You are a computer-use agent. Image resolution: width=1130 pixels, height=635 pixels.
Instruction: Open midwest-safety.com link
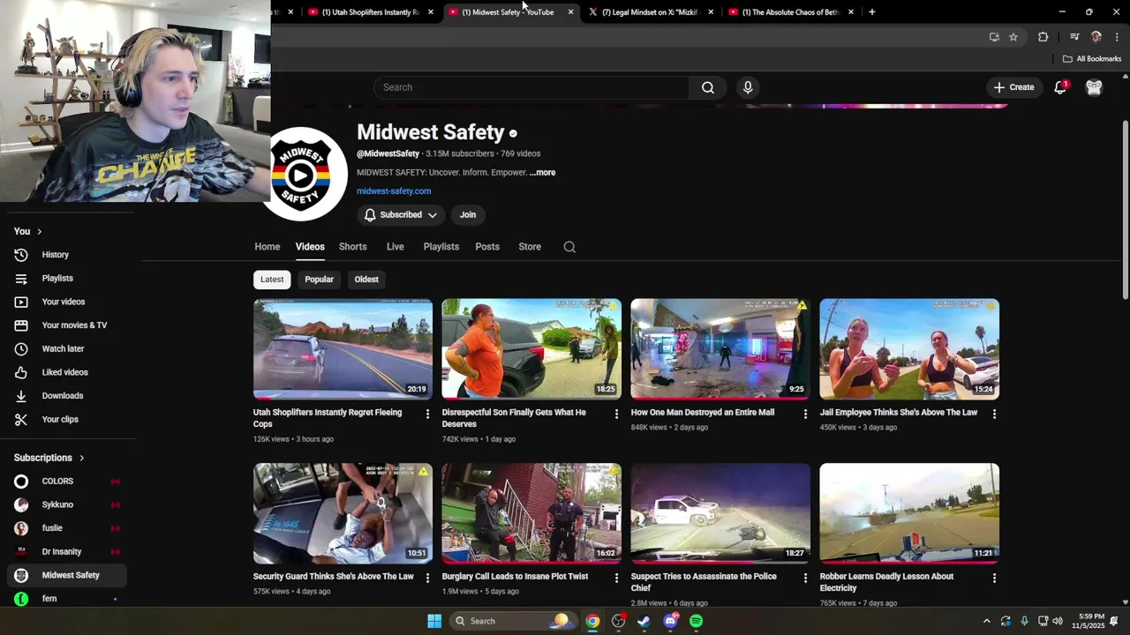(394, 191)
